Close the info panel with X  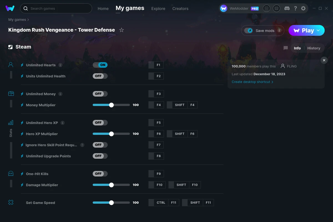click(x=324, y=60)
